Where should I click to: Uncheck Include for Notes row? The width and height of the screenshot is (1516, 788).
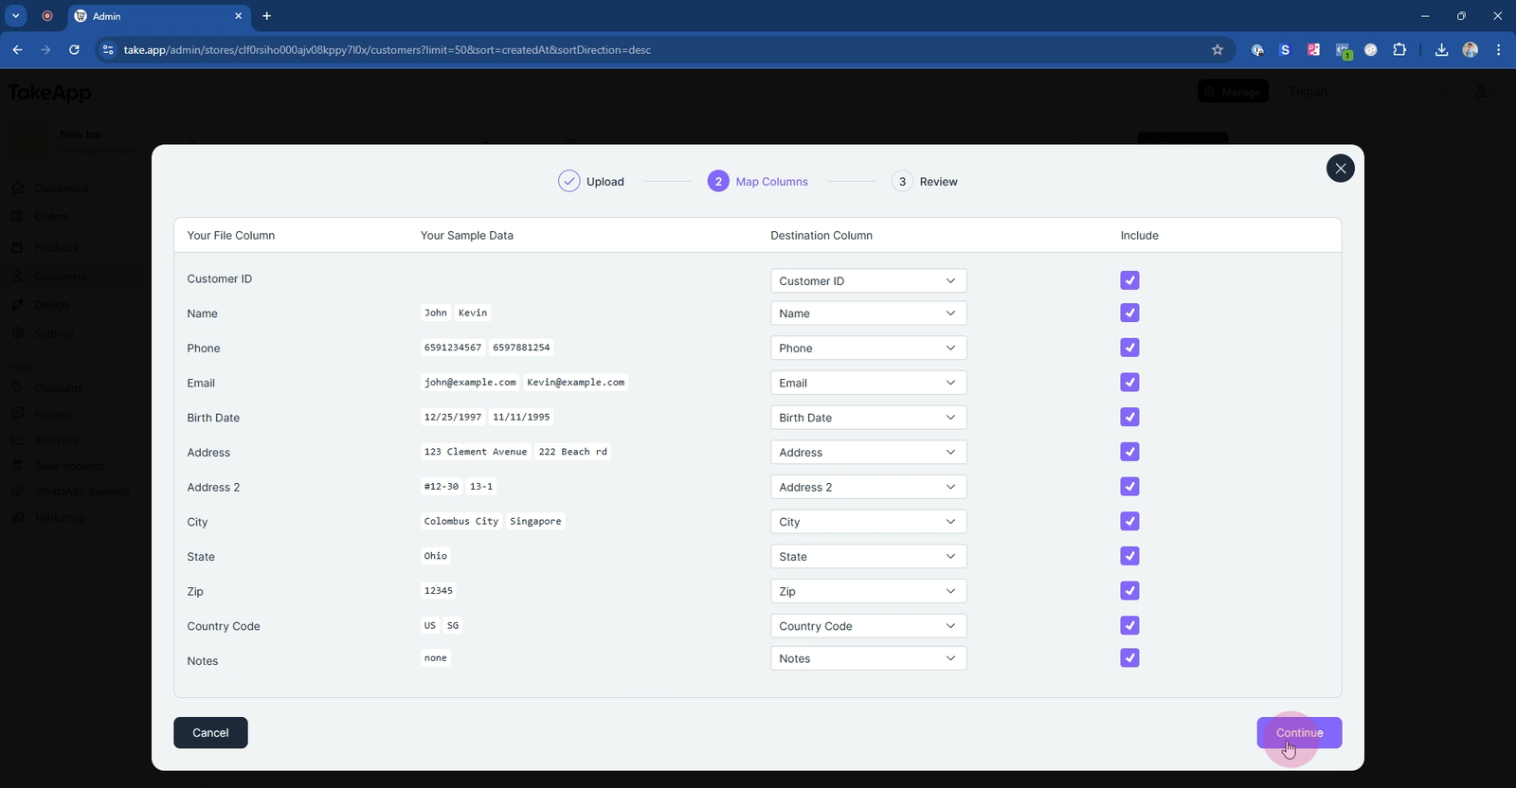pos(1129,658)
